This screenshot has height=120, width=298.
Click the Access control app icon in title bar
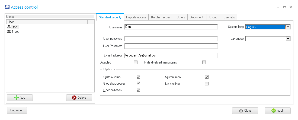7,7
